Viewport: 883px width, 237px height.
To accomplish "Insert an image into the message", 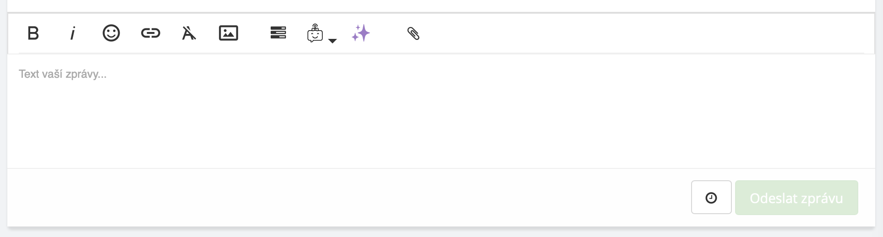I will pos(229,33).
